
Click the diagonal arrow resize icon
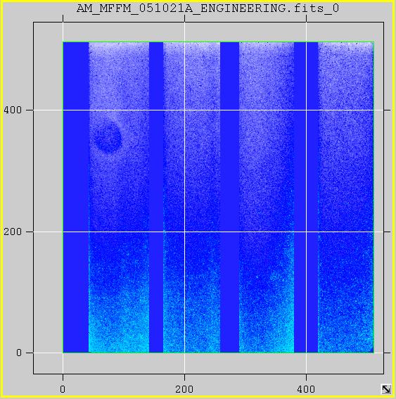(x=386, y=389)
